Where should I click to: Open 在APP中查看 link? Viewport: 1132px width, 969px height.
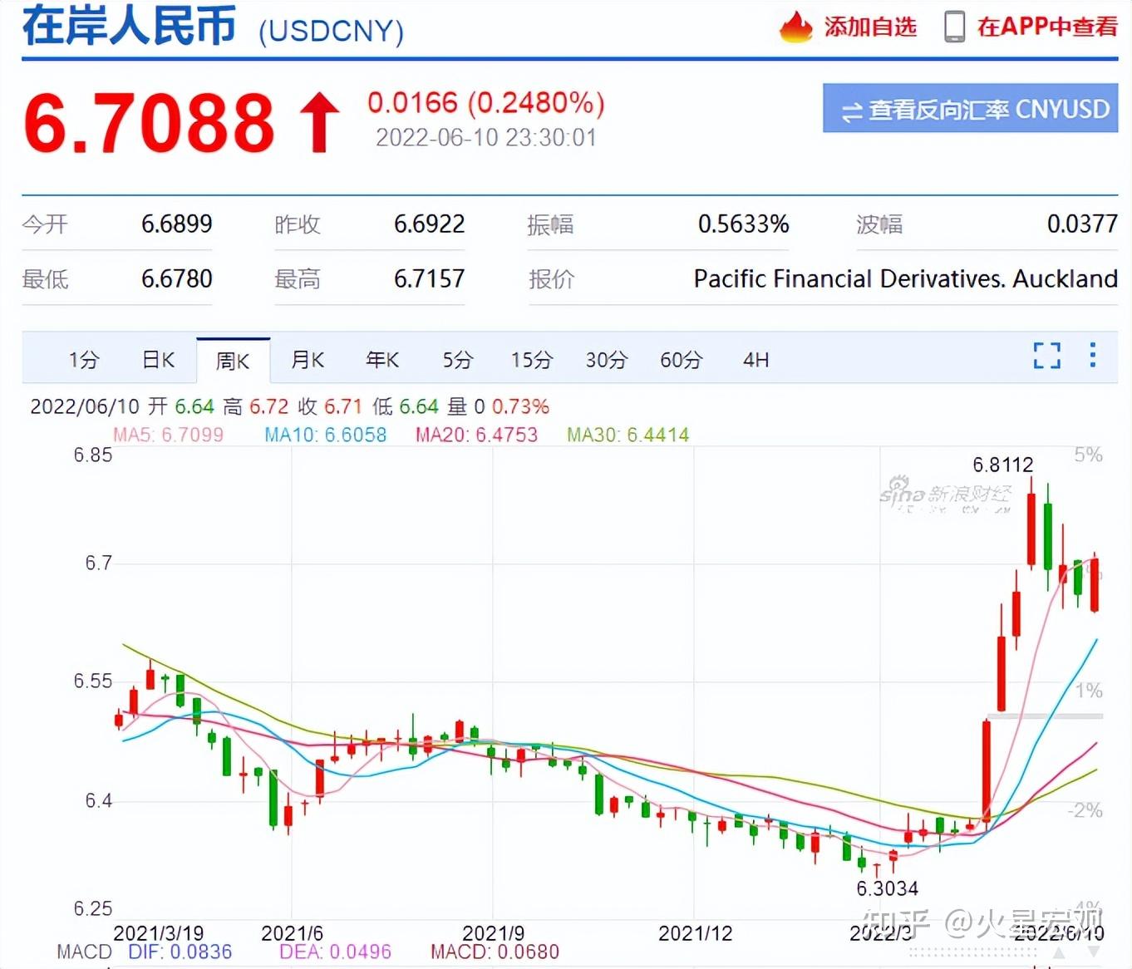click(x=1047, y=27)
